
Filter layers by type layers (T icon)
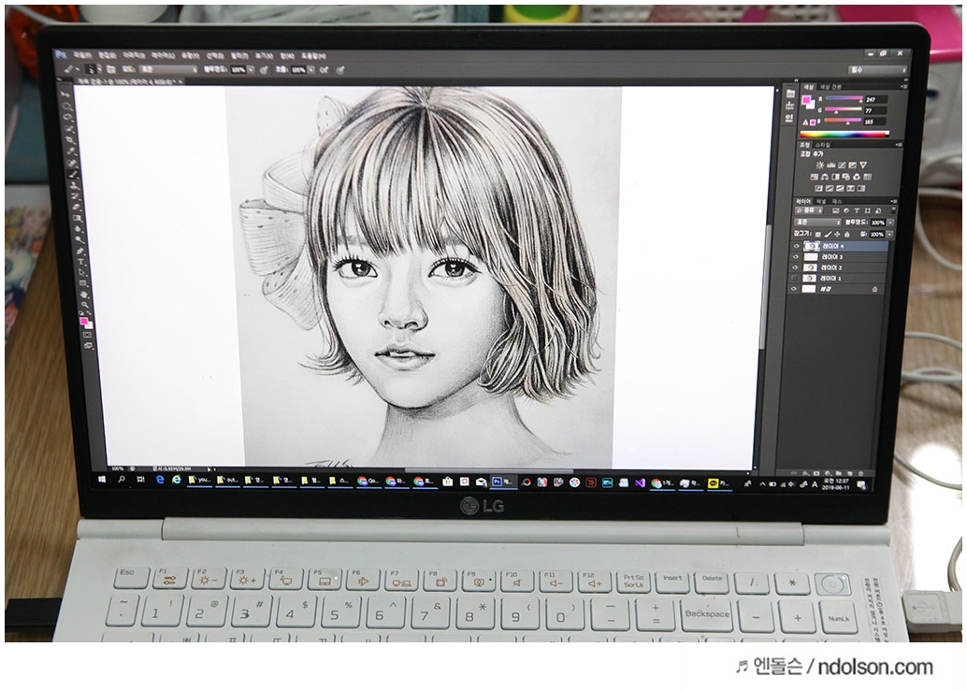[857, 210]
